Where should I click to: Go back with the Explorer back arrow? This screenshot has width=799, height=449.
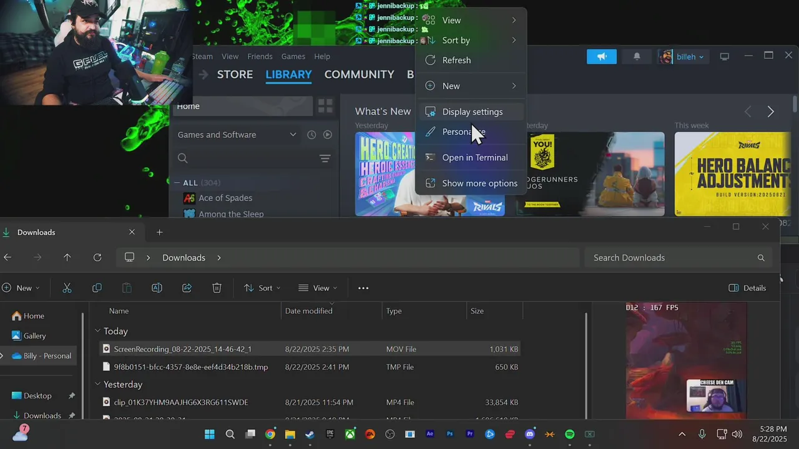click(7, 258)
